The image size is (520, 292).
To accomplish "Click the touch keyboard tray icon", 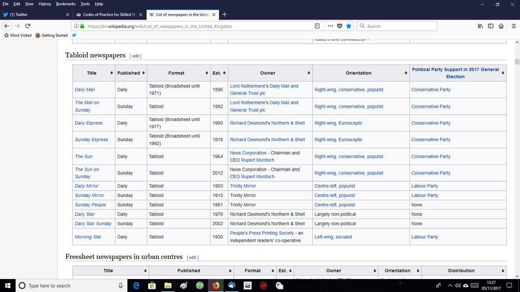I will [x=475, y=286].
